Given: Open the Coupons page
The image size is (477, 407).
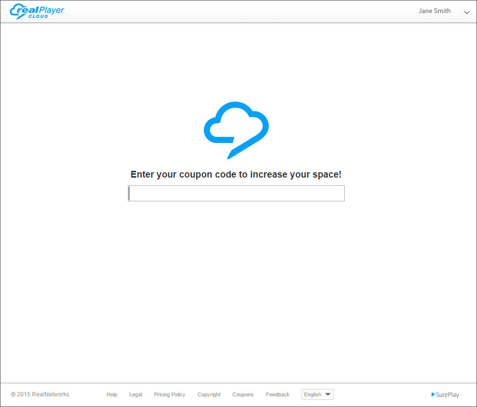Looking at the screenshot, I should point(243,394).
